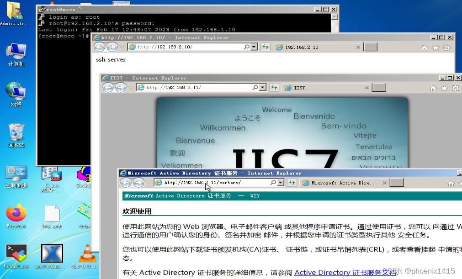The height and width of the screenshot is (279, 462).
Task: Go forward in certsrv IE window
Action: 138,183
